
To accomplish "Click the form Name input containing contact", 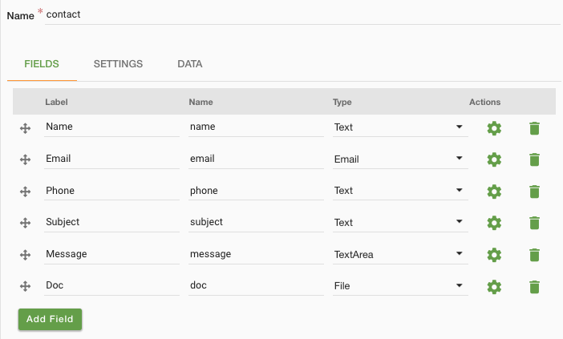I will (302, 14).
